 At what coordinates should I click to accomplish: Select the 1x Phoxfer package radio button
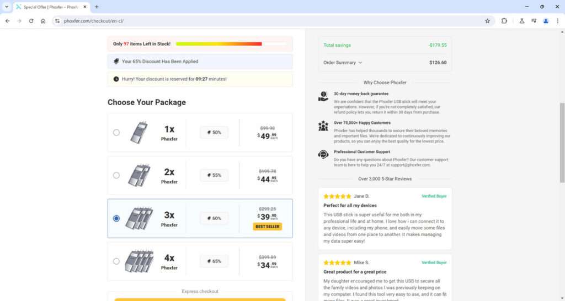tap(116, 132)
